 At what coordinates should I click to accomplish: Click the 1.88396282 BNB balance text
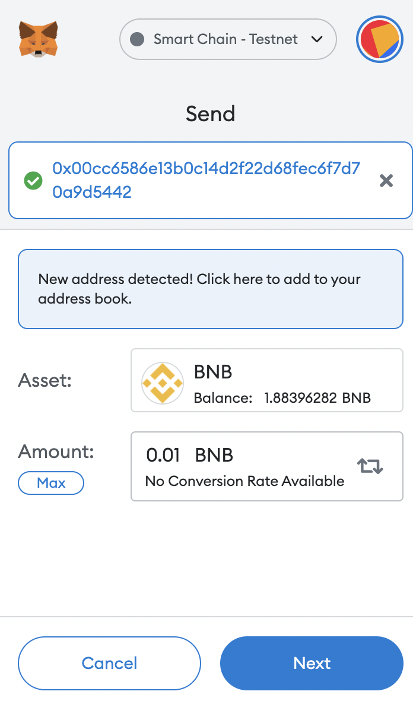pos(317,398)
